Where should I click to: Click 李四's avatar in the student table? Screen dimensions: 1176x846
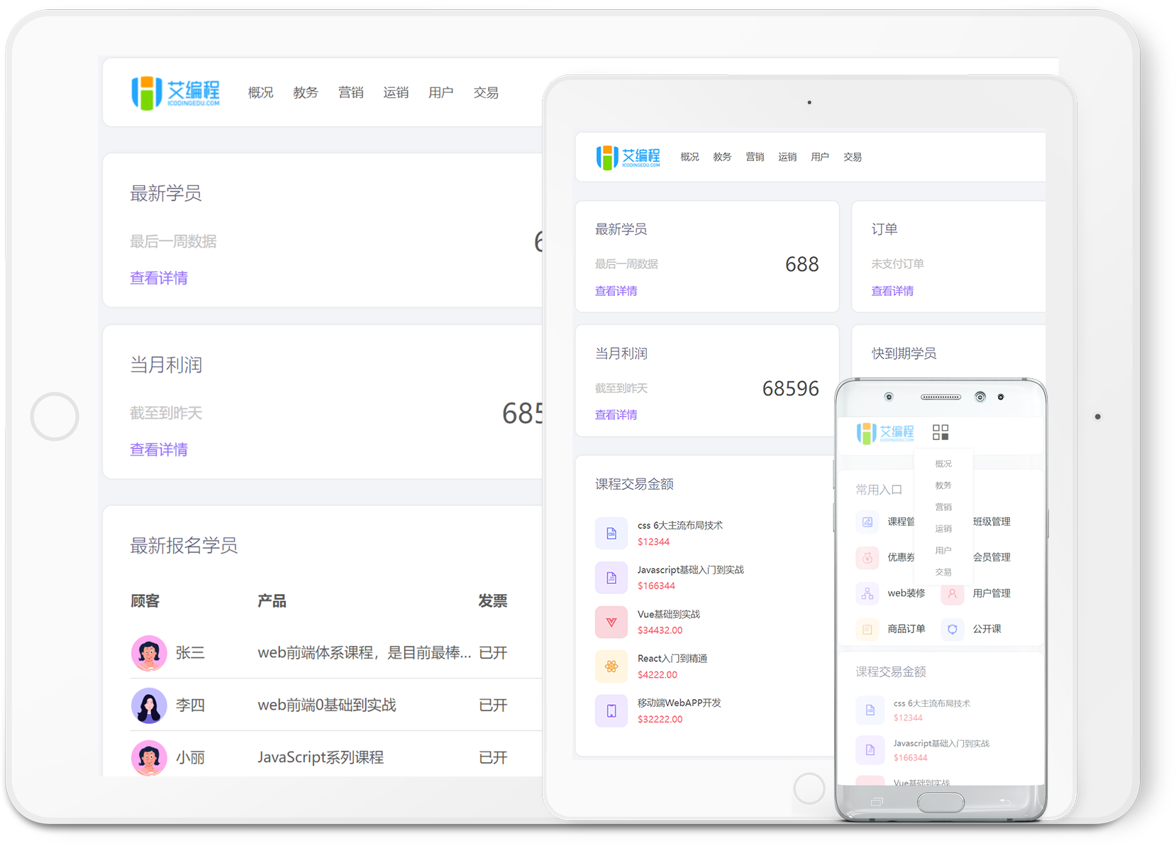click(x=149, y=705)
